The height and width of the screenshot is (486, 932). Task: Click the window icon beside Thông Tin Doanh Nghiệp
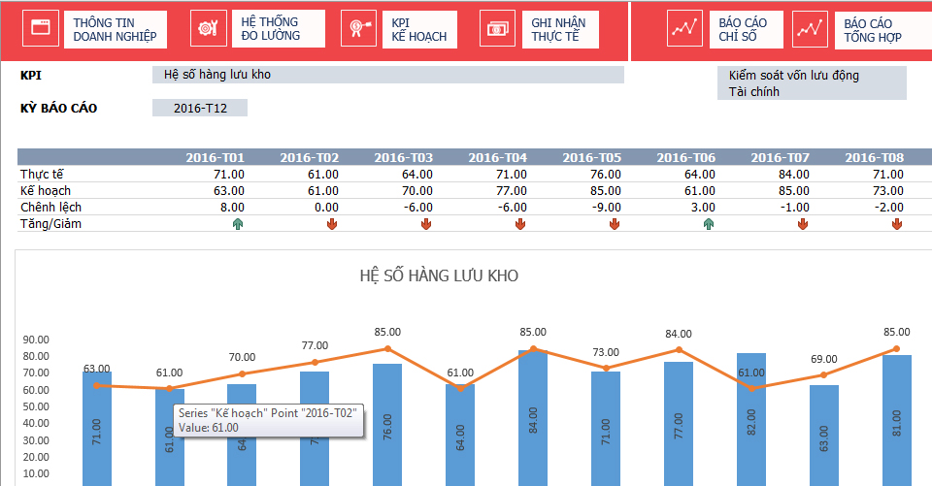click(x=39, y=30)
